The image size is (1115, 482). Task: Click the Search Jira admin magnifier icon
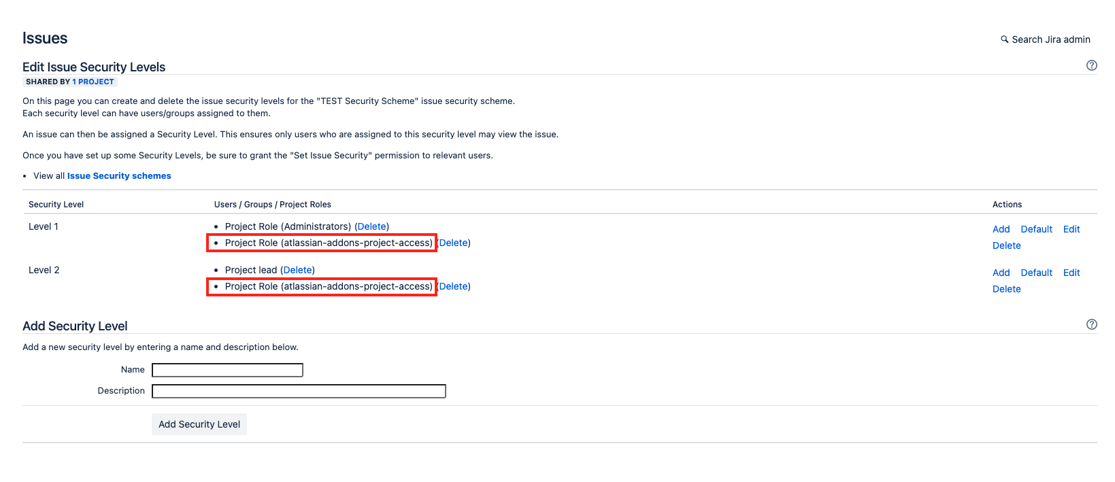point(1004,39)
